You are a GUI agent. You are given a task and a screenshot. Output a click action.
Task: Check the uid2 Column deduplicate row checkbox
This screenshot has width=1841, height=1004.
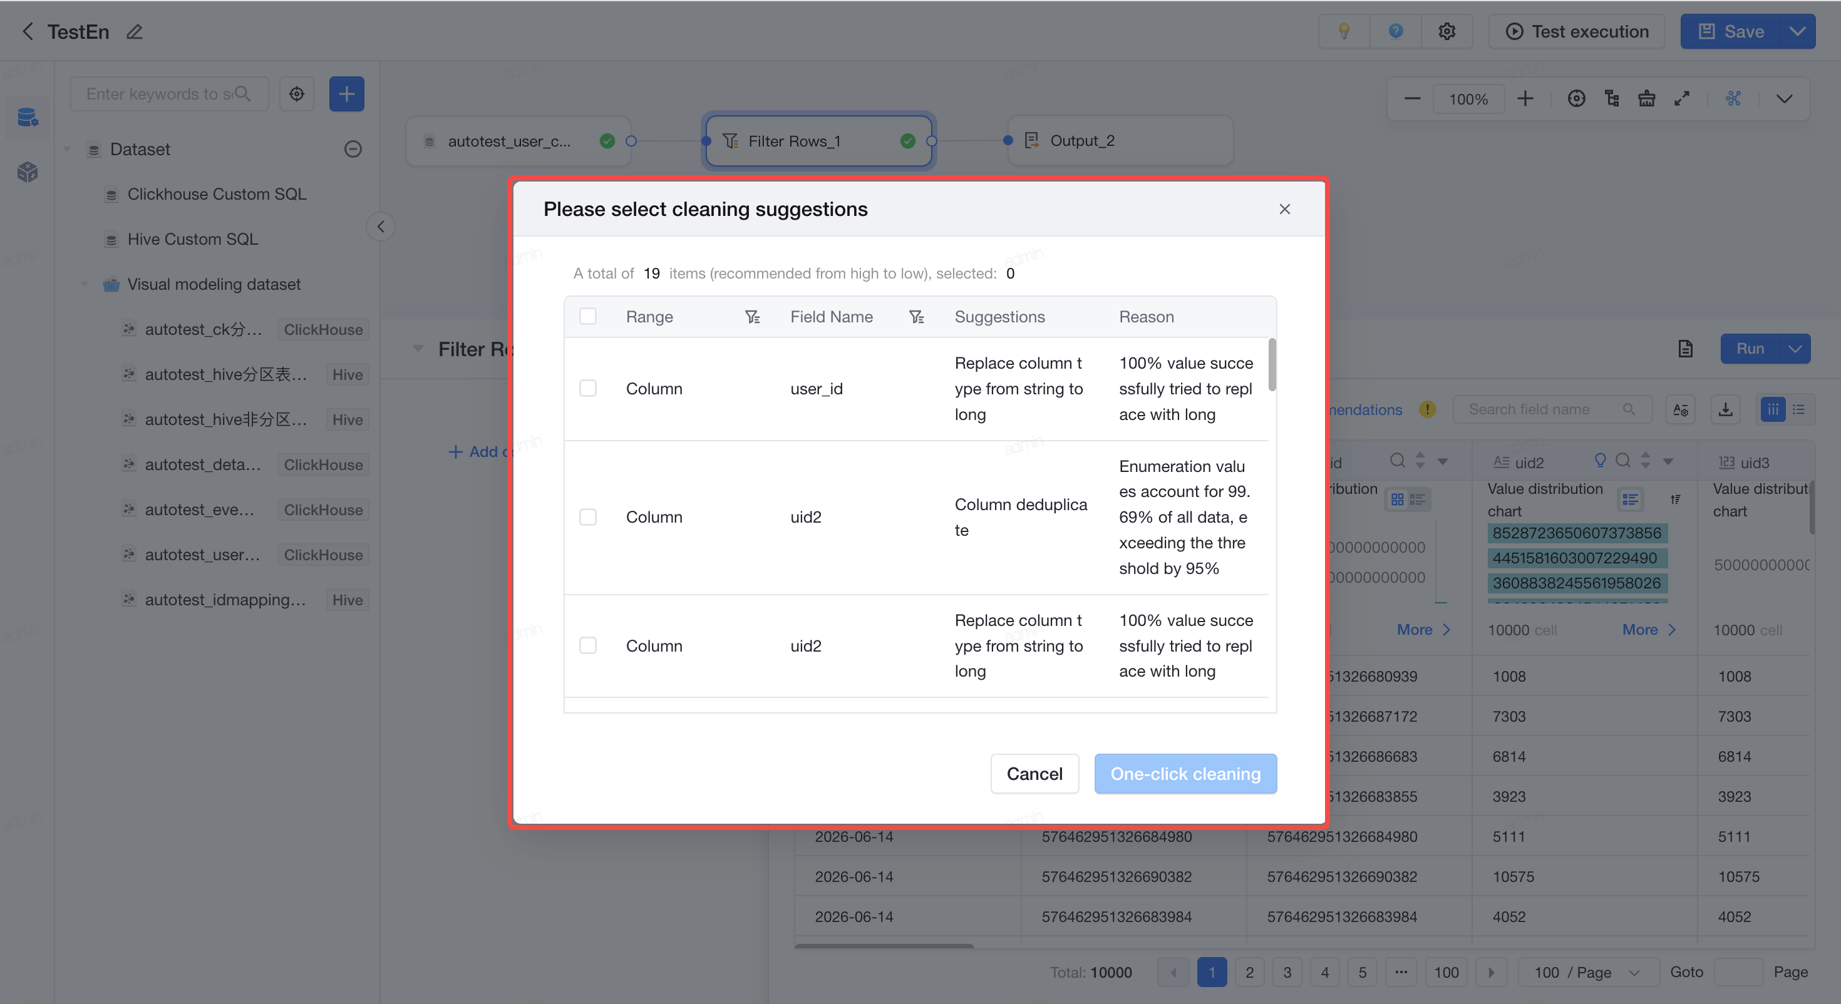coord(587,516)
